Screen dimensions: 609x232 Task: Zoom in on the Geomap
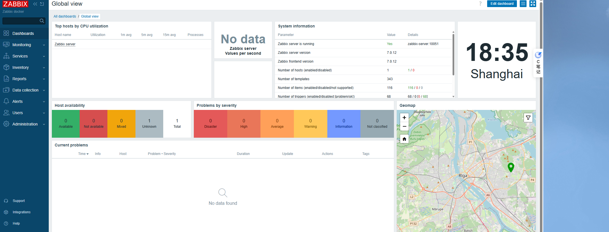click(404, 118)
